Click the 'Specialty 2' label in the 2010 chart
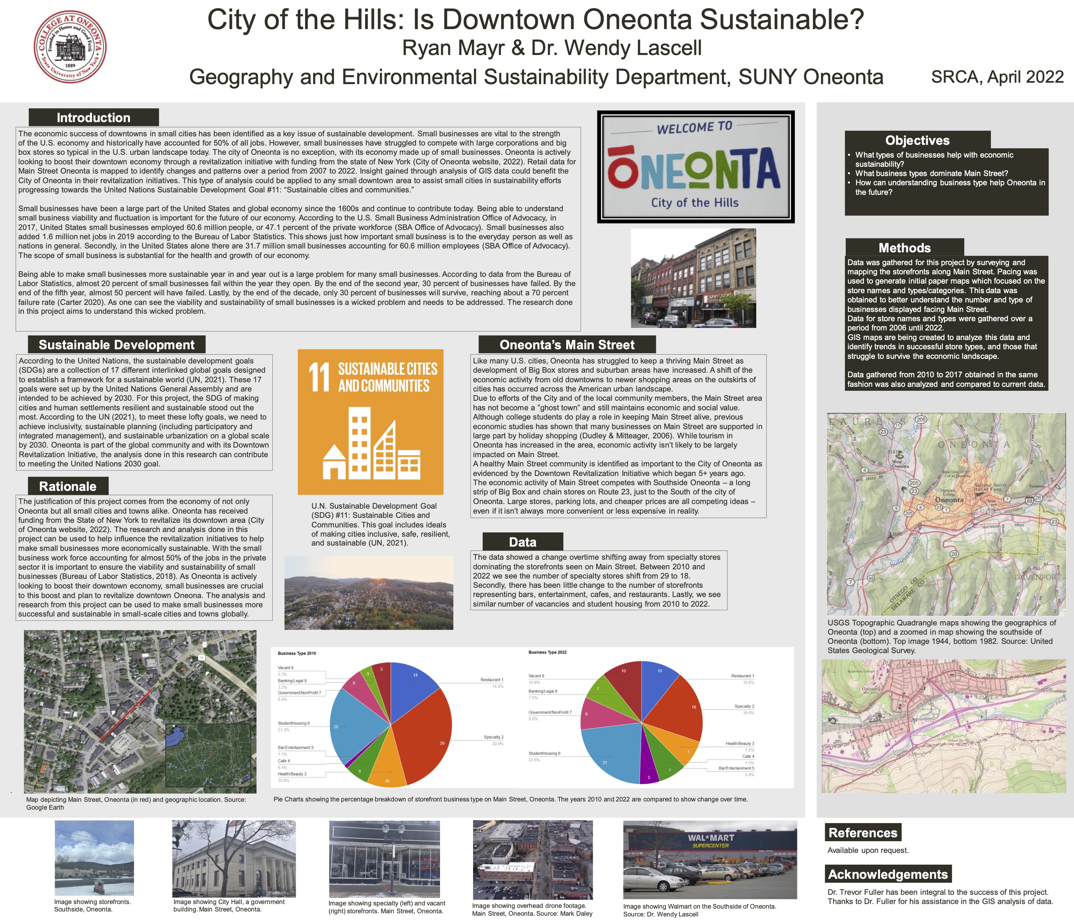 [x=493, y=737]
